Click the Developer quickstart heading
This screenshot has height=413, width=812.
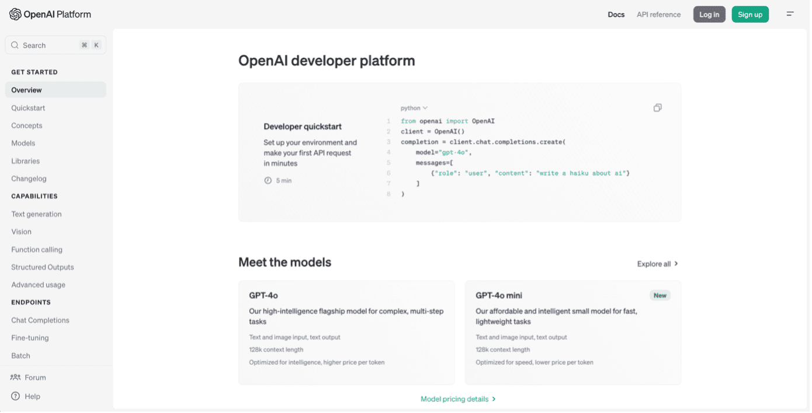point(303,127)
